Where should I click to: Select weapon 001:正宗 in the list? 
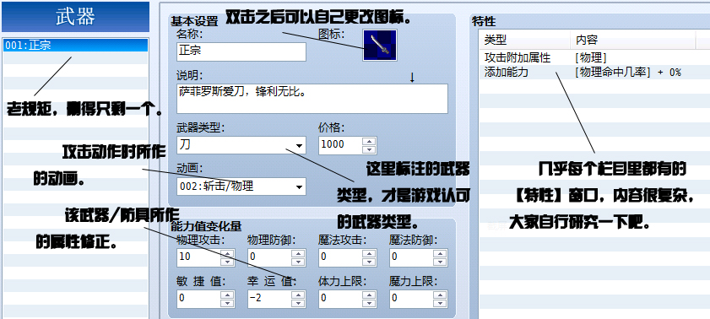click(76, 46)
